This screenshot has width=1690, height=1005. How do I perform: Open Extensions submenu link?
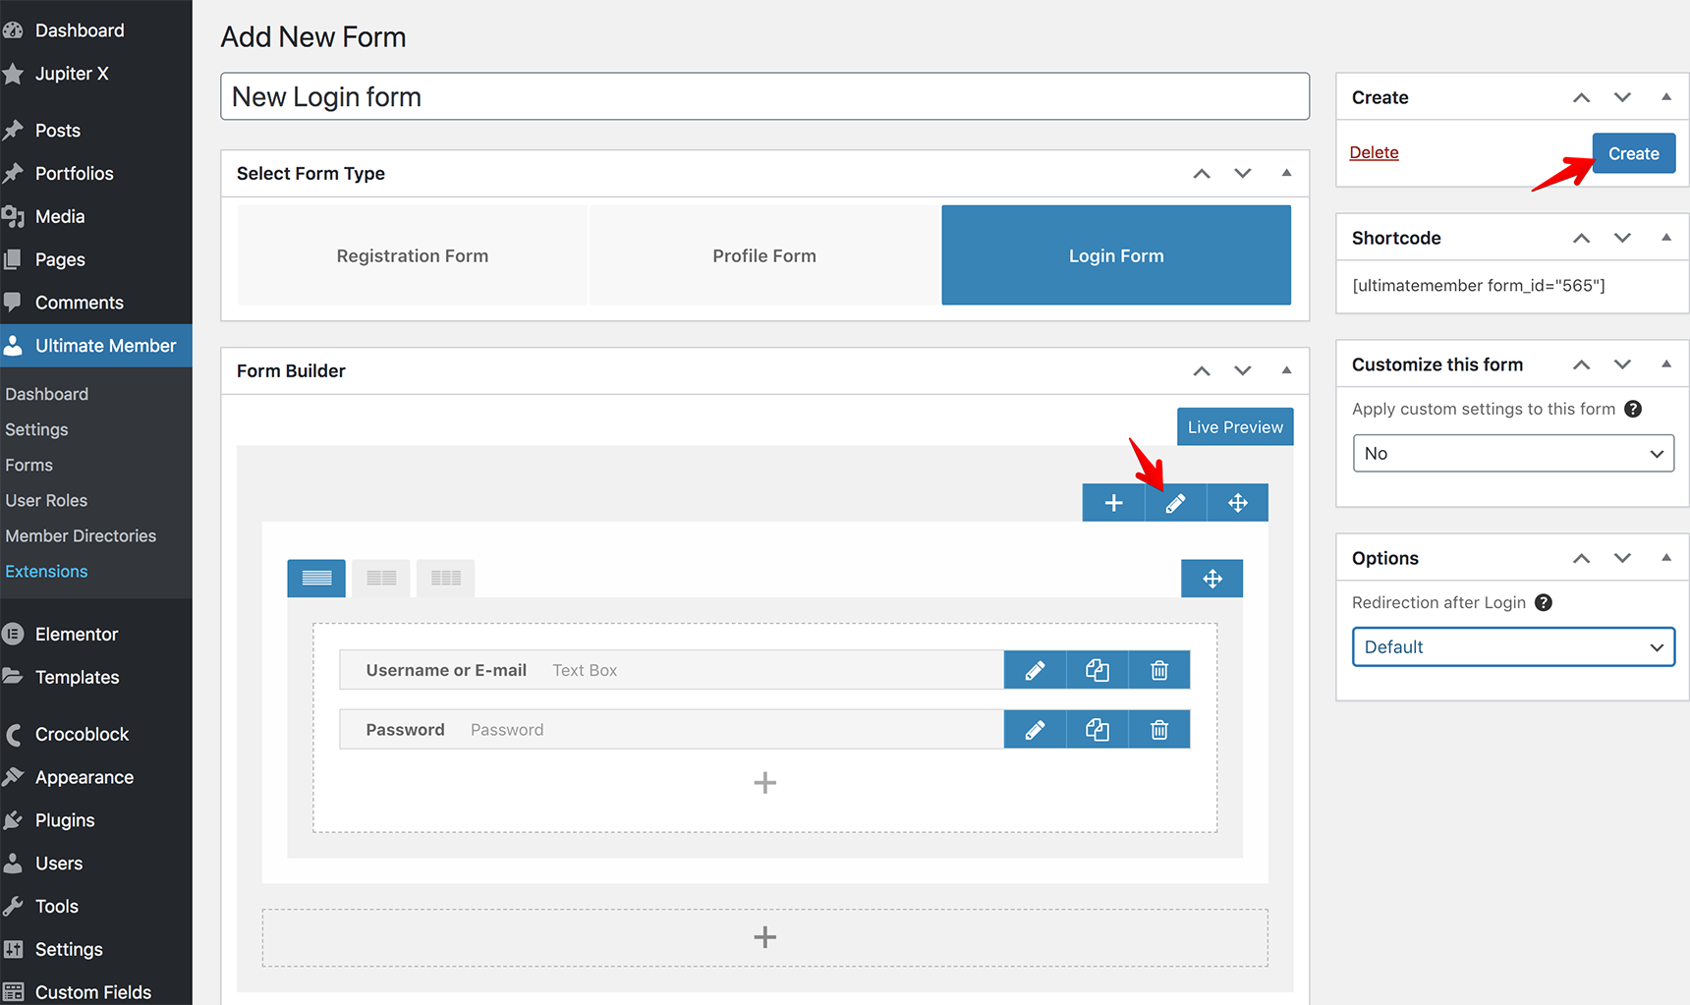(x=46, y=571)
